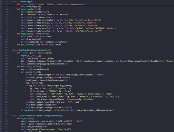
Task: Click emit function name
Action: click(x=23, y=66)
